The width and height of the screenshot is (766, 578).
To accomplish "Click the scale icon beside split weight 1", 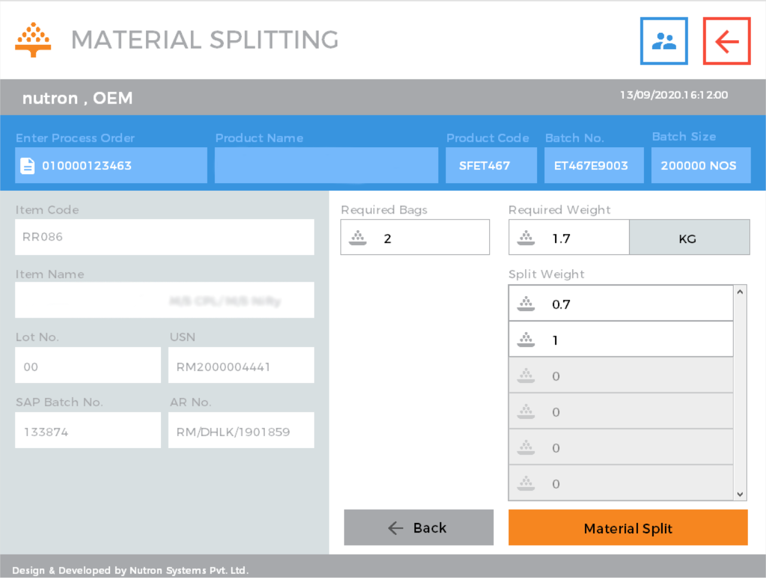I will (x=526, y=340).
